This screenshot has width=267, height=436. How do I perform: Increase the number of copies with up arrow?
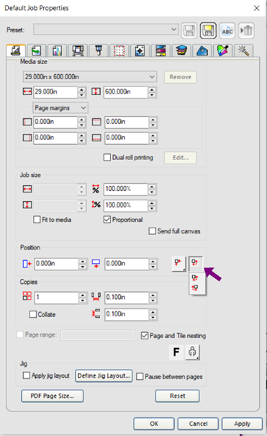point(83,295)
